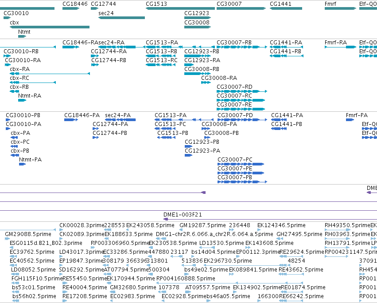Select protein label CG18446-PA
The height and width of the screenshot is (303, 377).
[x=82, y=115]
